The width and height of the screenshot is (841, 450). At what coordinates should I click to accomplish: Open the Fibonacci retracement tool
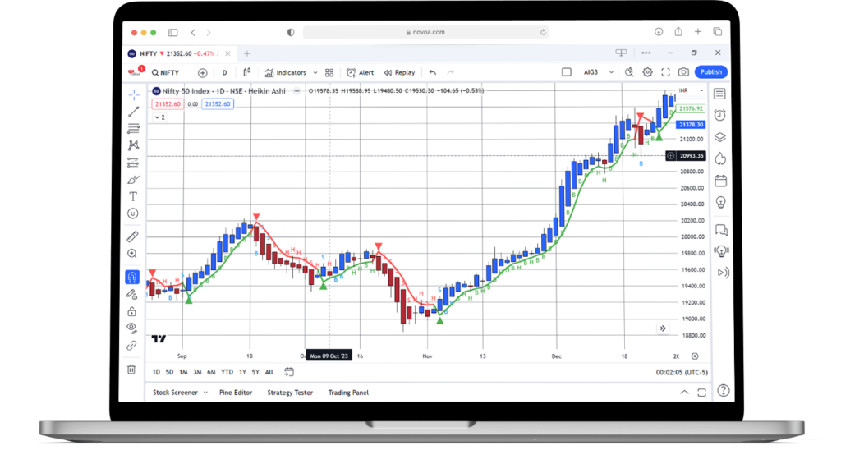(x=134, y=129)
